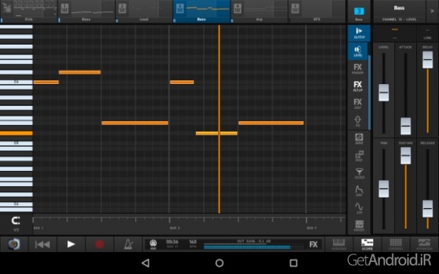Open the Envelope curve icon

359,191
